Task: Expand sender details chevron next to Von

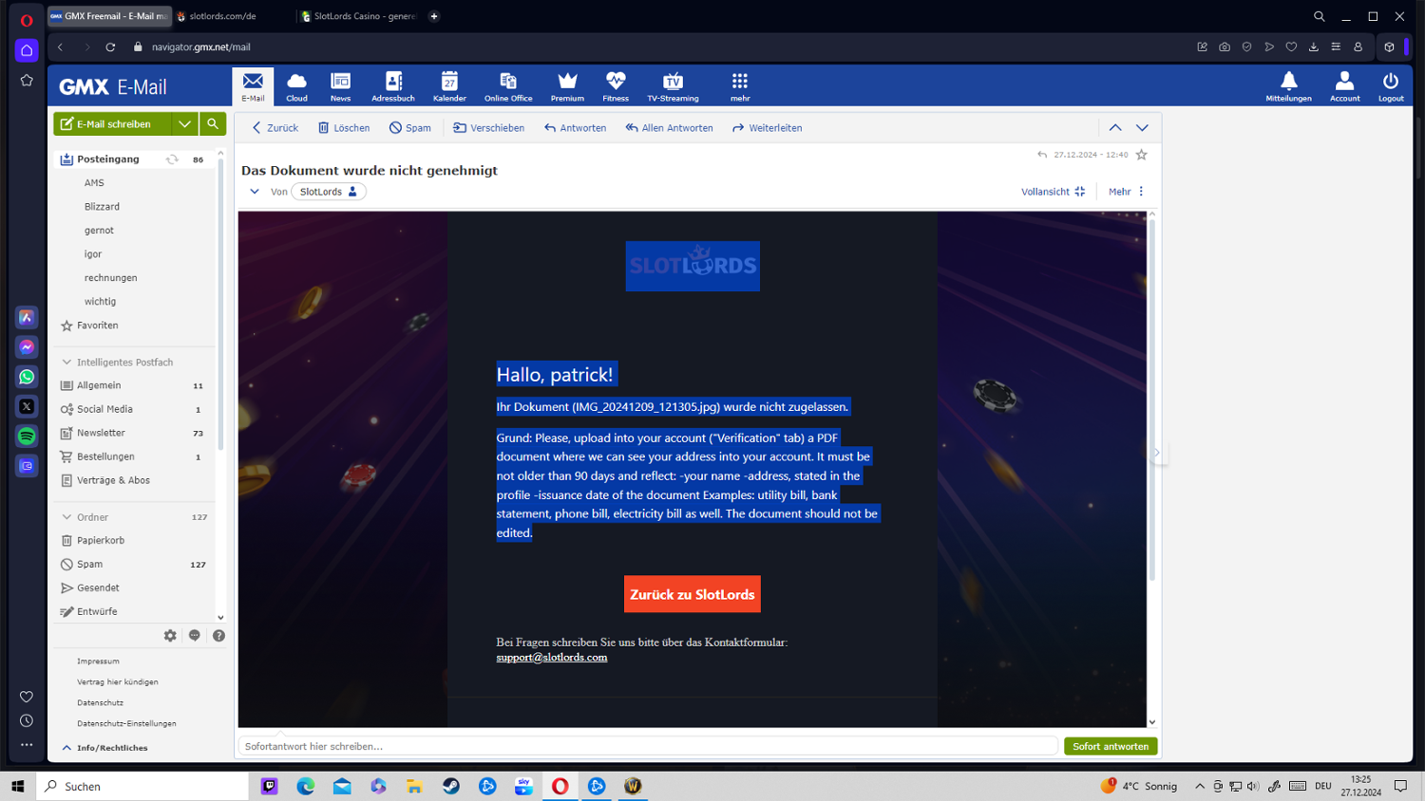Action: 255,192
